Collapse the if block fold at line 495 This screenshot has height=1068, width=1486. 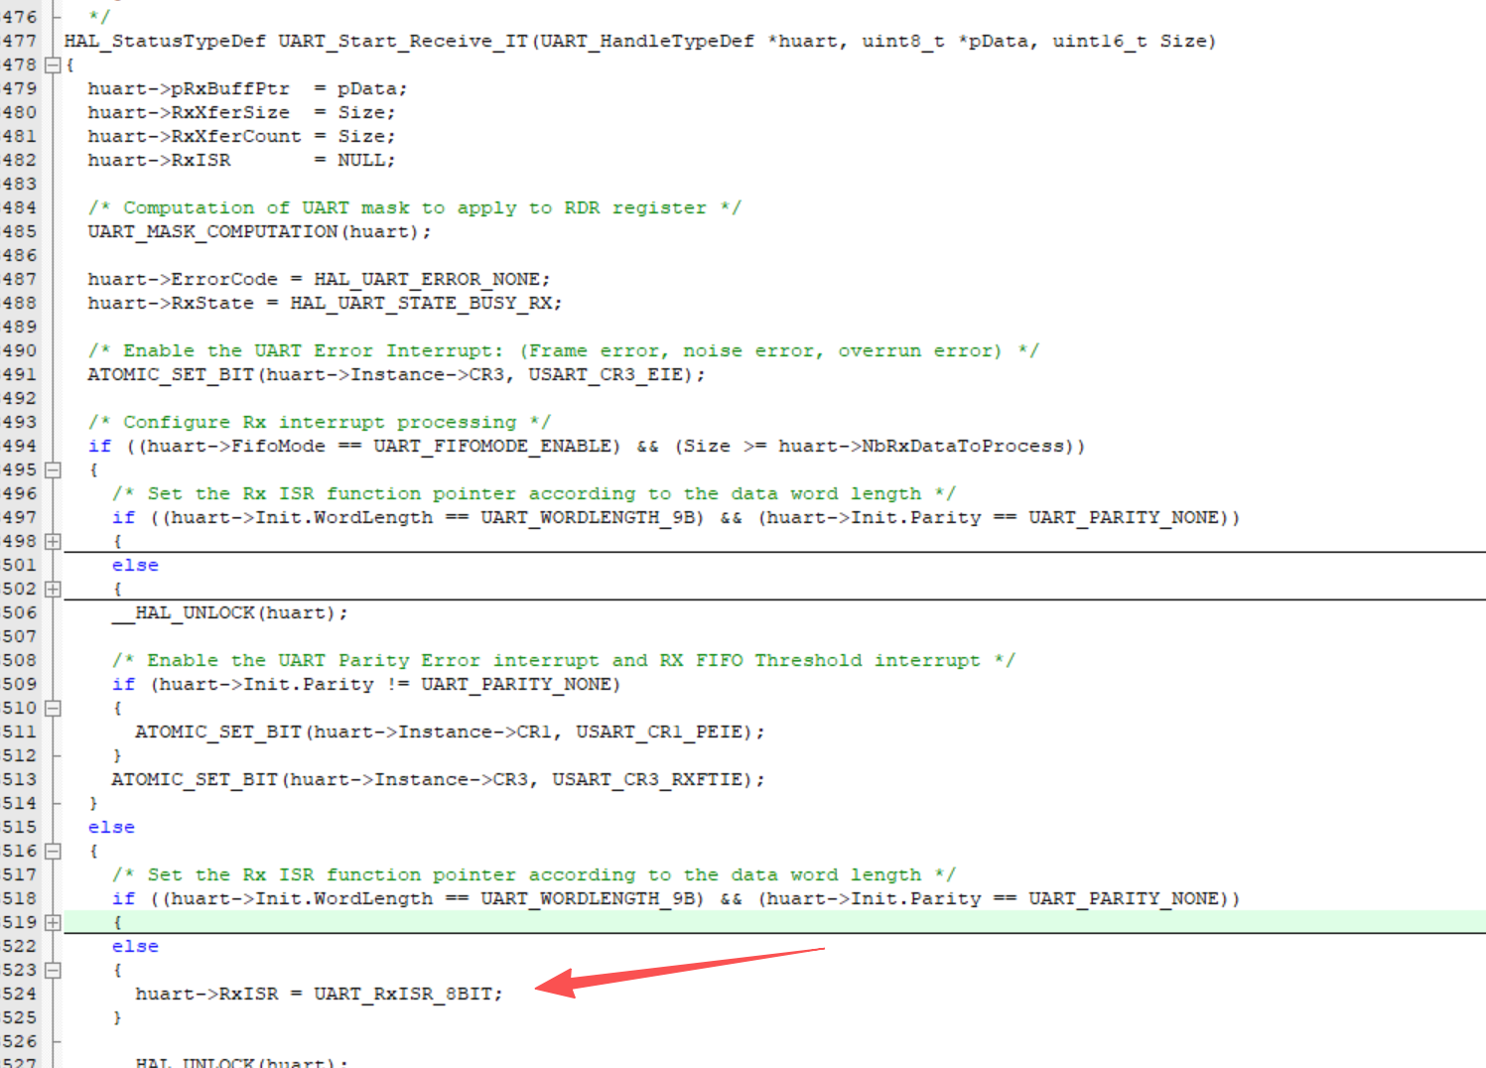[x=53, y=469]
